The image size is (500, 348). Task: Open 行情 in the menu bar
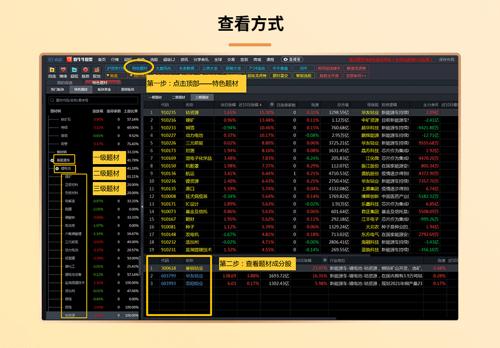click(115, 59)
